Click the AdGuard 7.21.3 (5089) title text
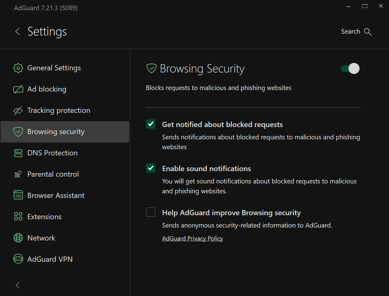Image resolution: width=389 pixels, height=296 pixels. point(46,8)
